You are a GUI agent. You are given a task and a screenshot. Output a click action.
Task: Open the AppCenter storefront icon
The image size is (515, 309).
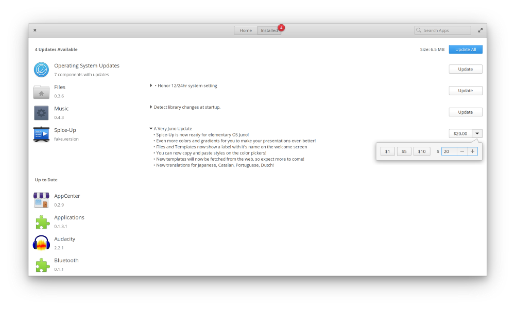click(41, 200)
